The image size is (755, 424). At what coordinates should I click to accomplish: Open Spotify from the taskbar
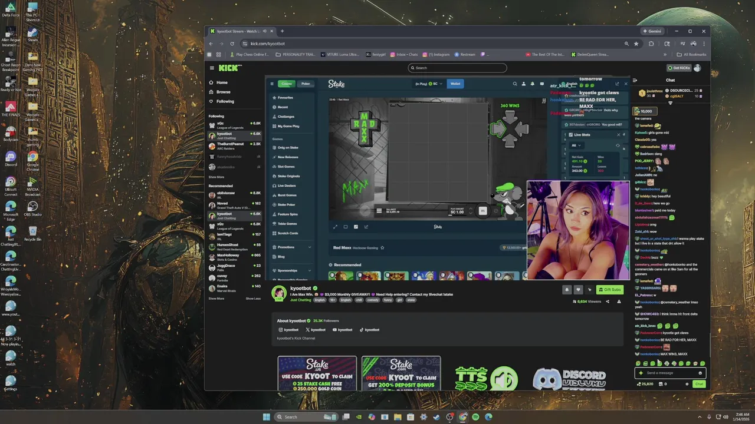[x=475, y=417]
